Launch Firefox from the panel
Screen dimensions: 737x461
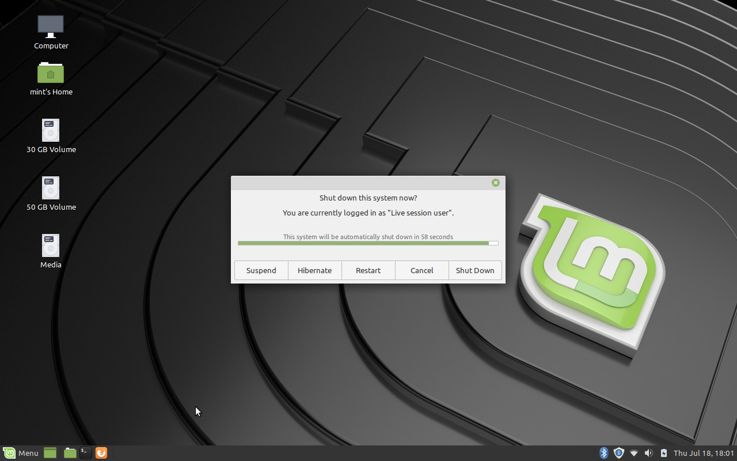(101, 453)
